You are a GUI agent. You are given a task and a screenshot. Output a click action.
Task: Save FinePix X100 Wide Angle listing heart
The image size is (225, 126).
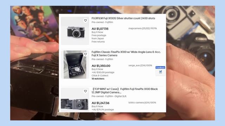85,54
